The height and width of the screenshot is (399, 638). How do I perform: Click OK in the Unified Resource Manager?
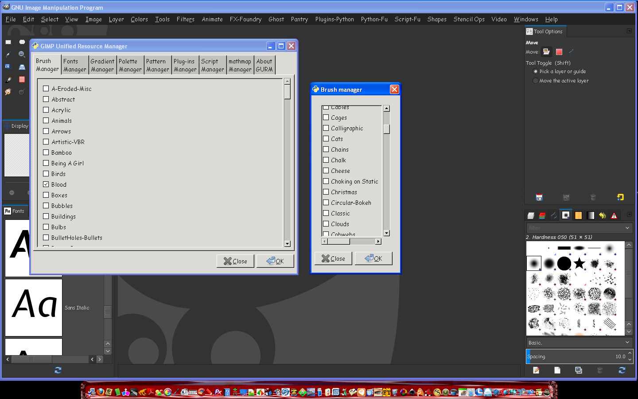point(275,261)
